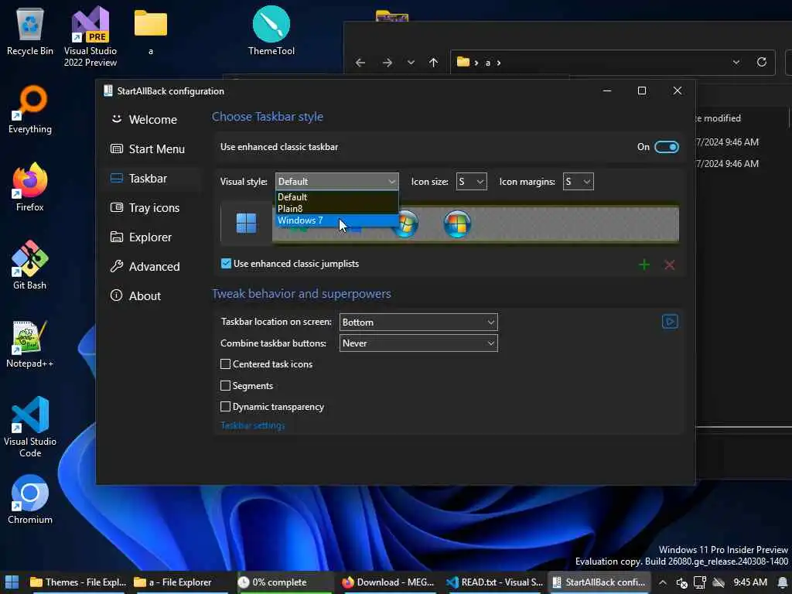Enable Dynamic transparency checkbox

pos(225,407)
